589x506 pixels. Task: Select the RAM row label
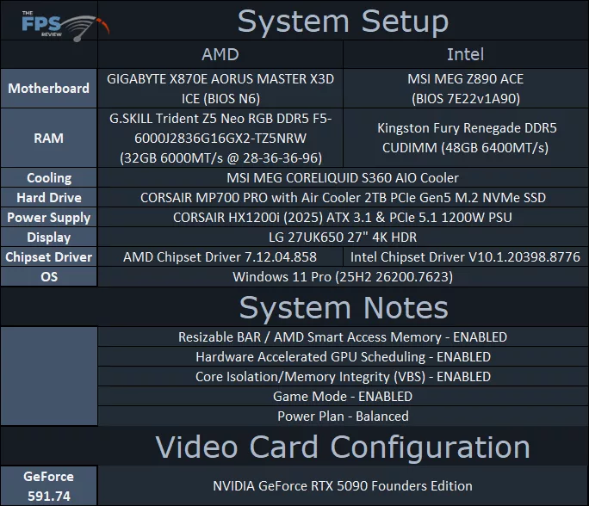point(49,138)
